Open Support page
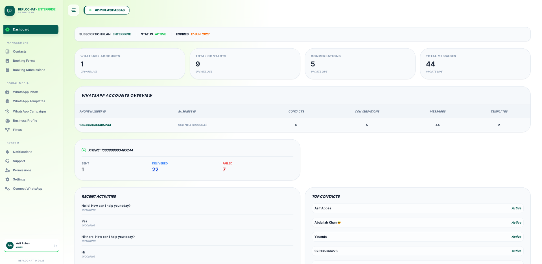The width and height of the screenshot is (542, 264). pyautogui.click(x=31, y=161)
